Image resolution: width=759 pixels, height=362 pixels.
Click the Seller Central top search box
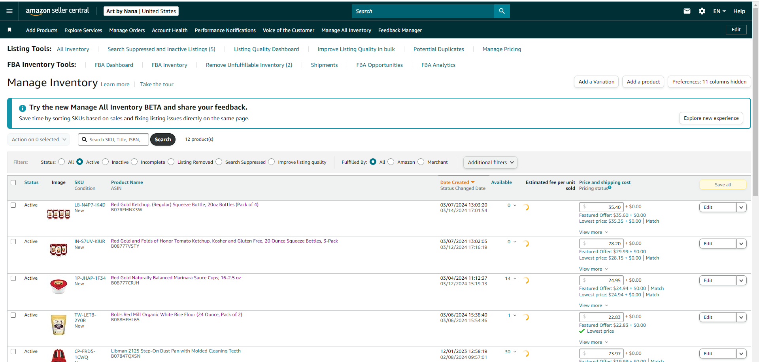click(x=423, y=11)
